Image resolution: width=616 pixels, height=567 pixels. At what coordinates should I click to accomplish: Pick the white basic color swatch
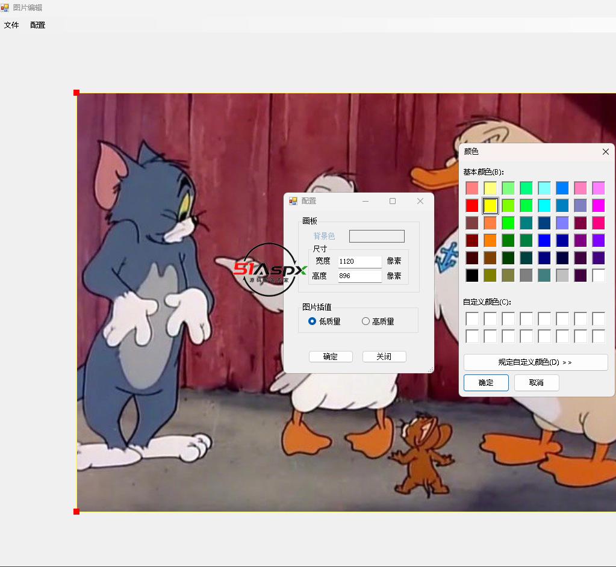point(599,275)
